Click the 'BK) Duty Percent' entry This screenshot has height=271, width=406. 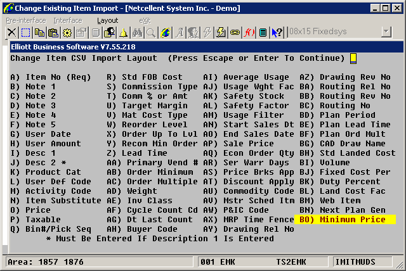click(x=340, y=181)
